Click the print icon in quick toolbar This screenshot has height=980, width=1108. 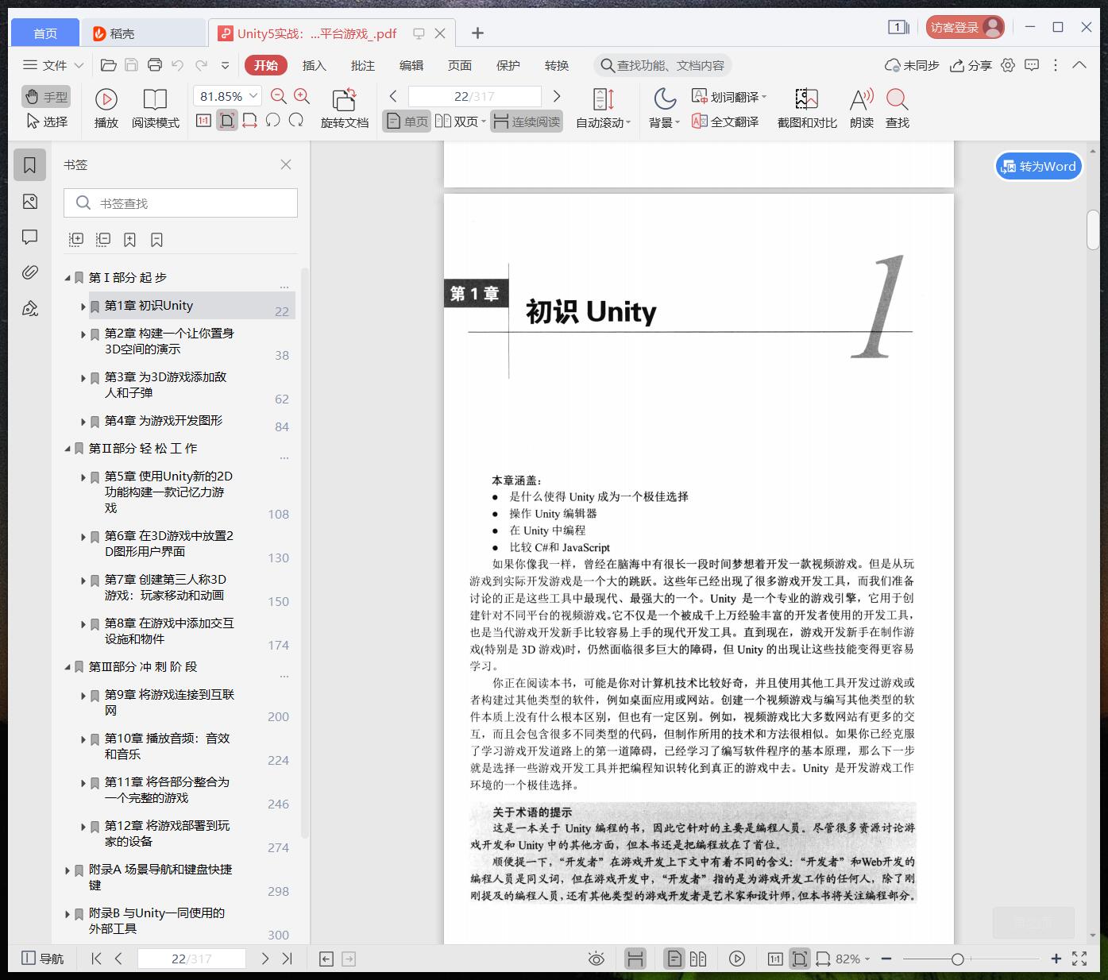[155, 65]
